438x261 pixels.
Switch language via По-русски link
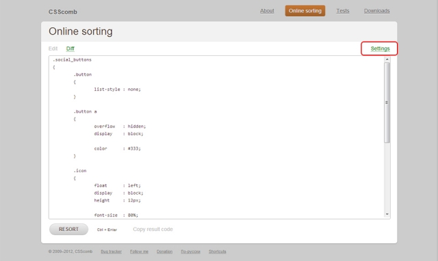tap(190, 251)
